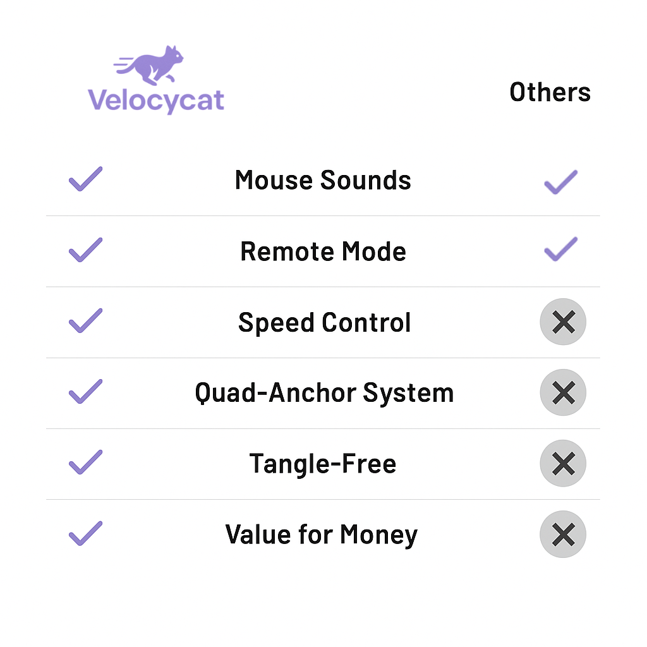Click the Speed Control feature label

[x=324, y=322]
